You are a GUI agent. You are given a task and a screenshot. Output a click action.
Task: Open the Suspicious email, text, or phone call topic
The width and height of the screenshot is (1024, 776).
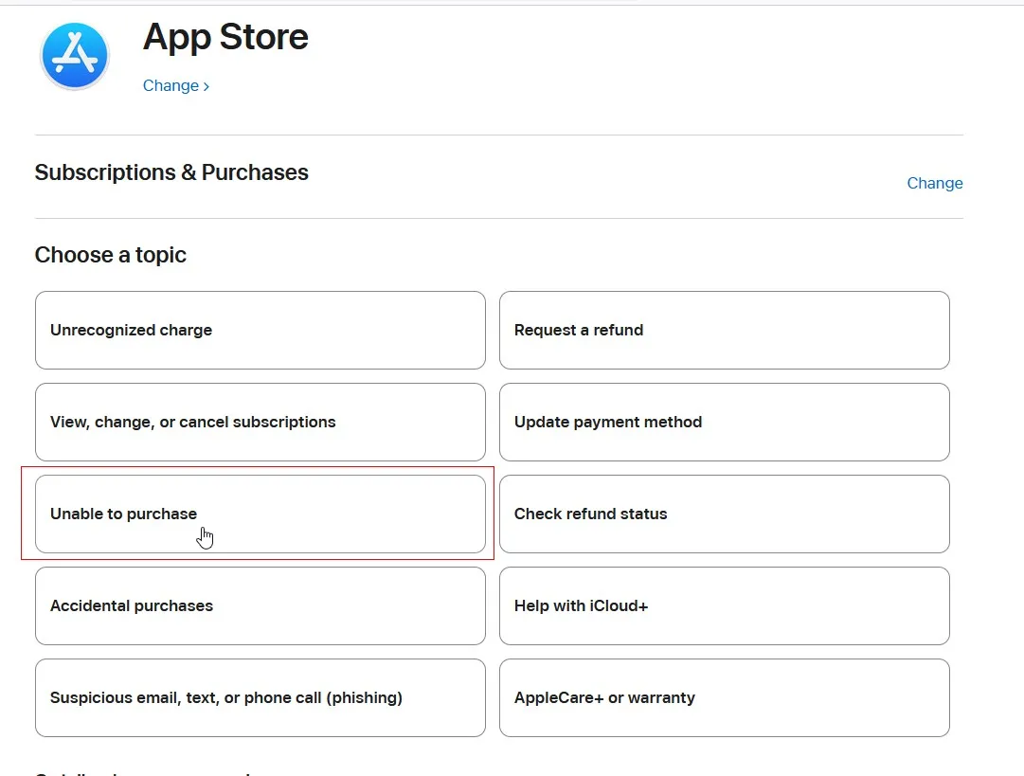pyautogui.click(x=260, y=697)
